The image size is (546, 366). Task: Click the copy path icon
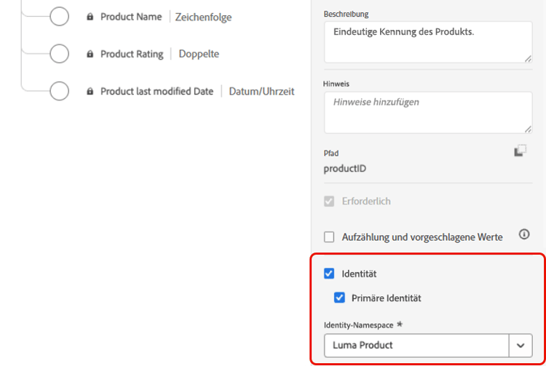[x=520, y=151]
